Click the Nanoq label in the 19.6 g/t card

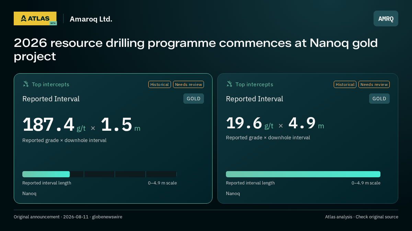click(x=233, y=194)
